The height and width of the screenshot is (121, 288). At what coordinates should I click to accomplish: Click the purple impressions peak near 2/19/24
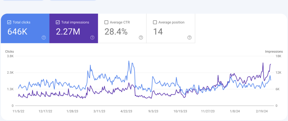click(263, 63)
